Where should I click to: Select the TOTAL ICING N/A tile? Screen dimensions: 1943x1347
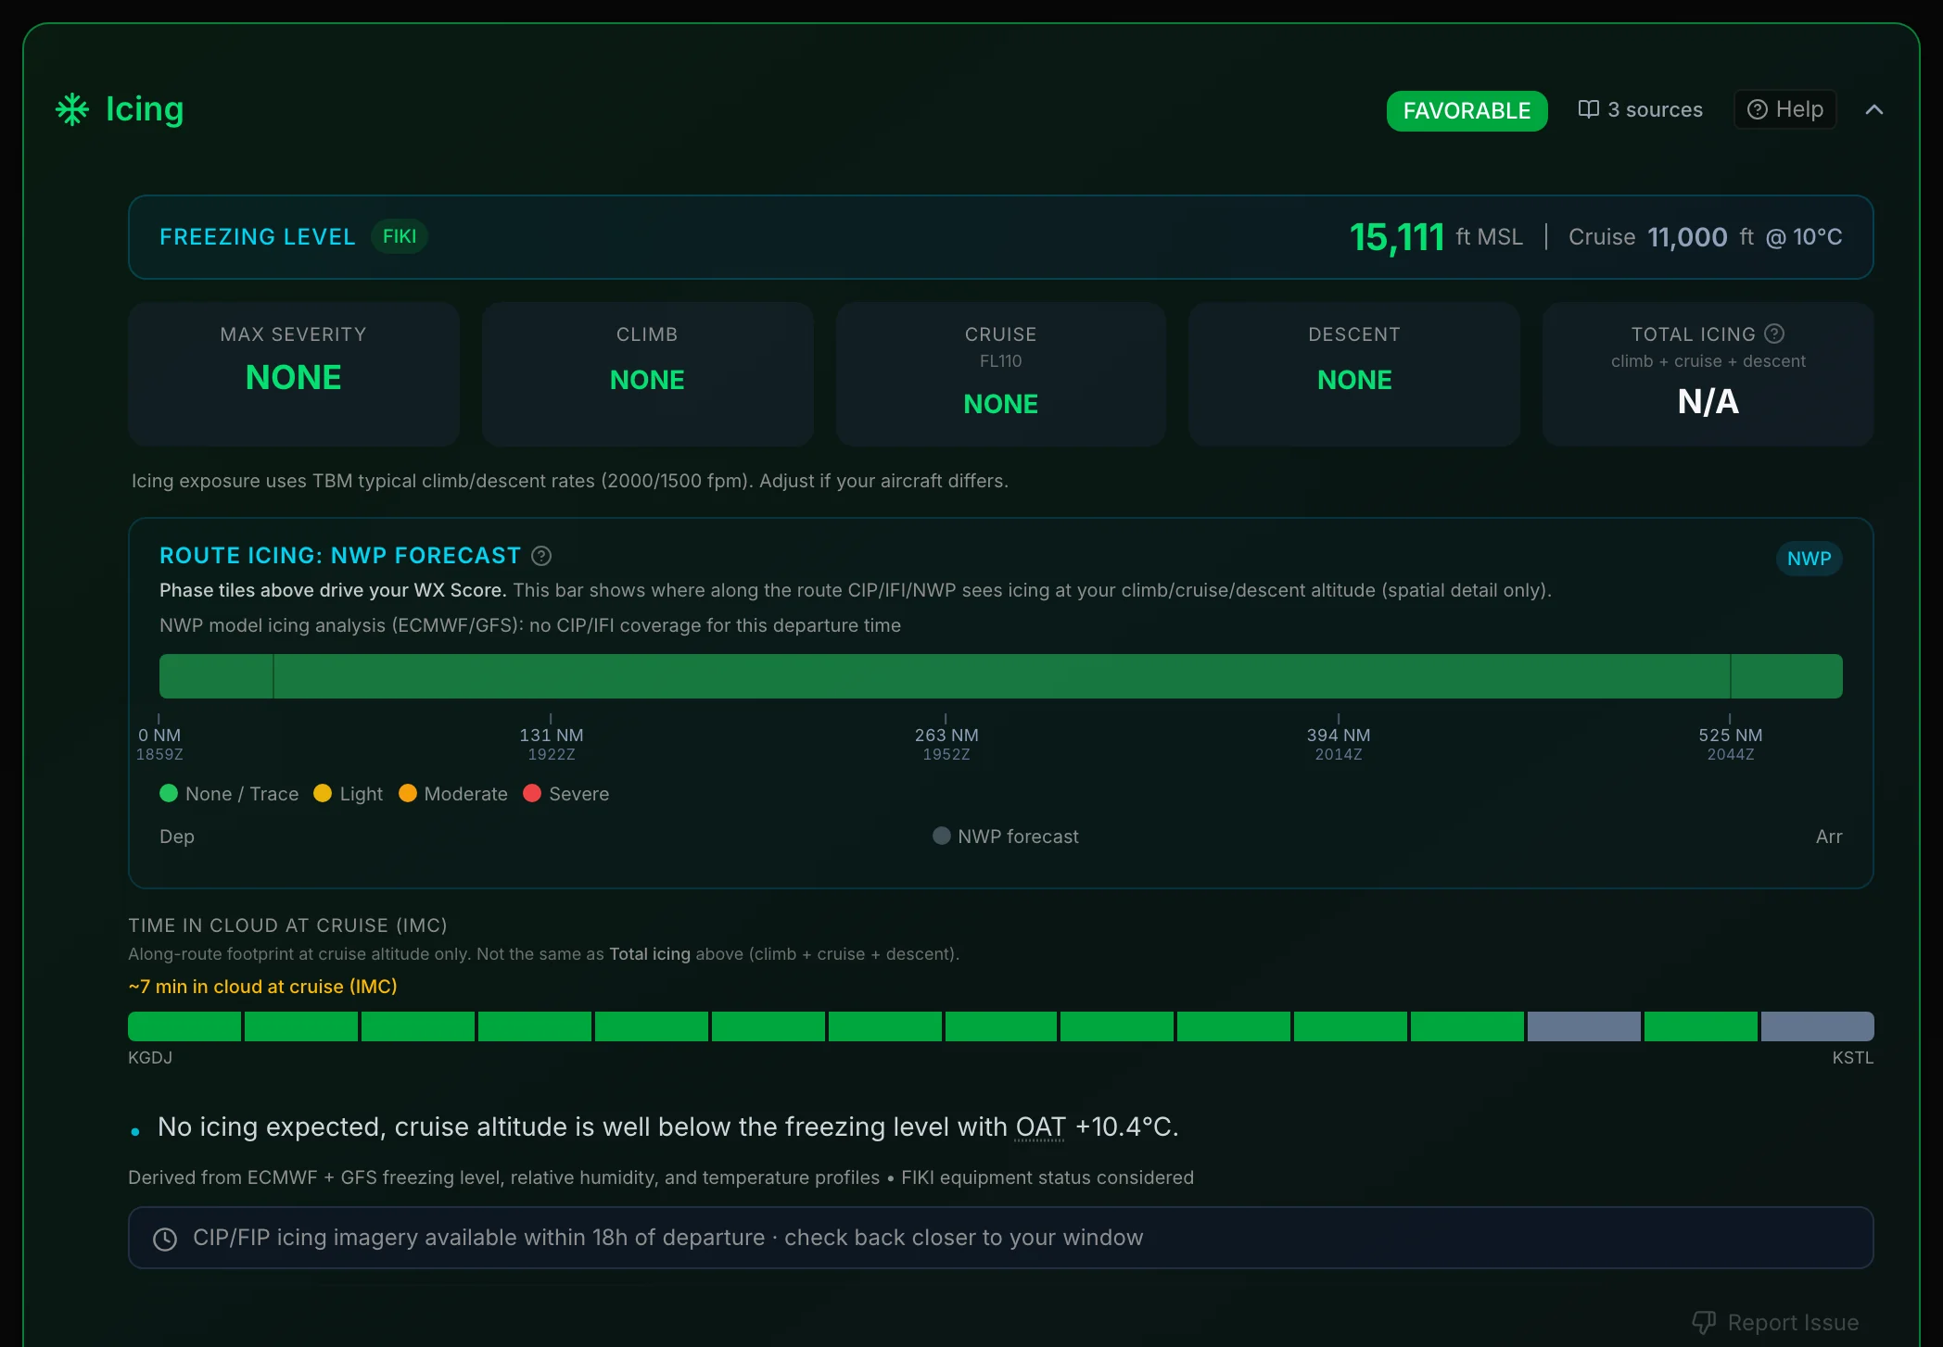pos(1708,373)
